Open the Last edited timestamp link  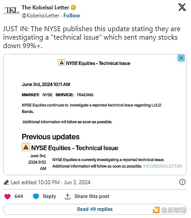51,182
